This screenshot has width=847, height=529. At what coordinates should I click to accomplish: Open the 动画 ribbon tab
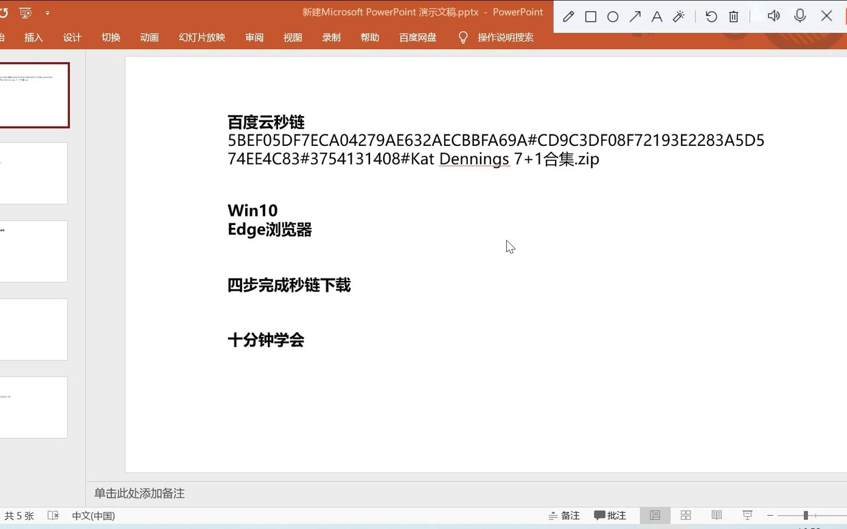pyautogui.click(x=149, y=38)
